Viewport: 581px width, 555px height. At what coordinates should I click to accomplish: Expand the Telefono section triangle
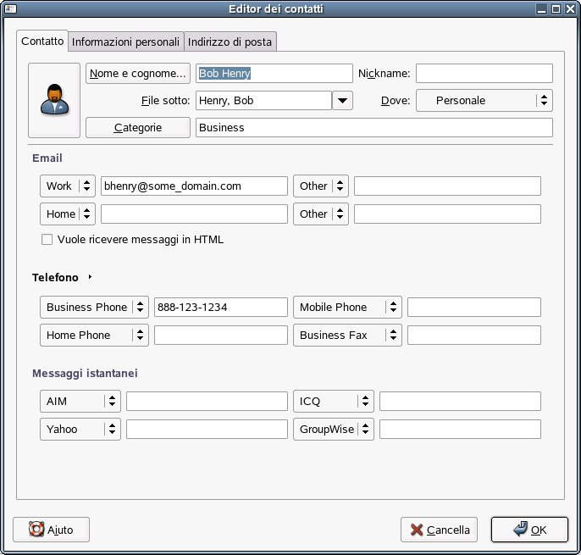tap(90, 277)
